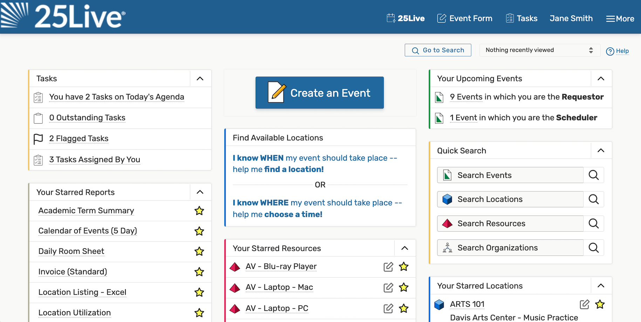Click the clipboard icon next to Today's Agenda tasks

pos(38,97)
